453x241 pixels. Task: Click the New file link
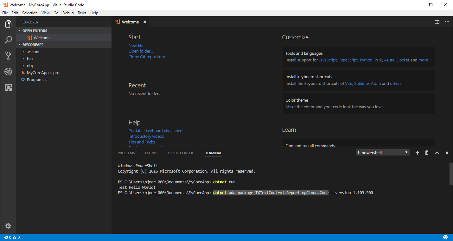[136, 45]
